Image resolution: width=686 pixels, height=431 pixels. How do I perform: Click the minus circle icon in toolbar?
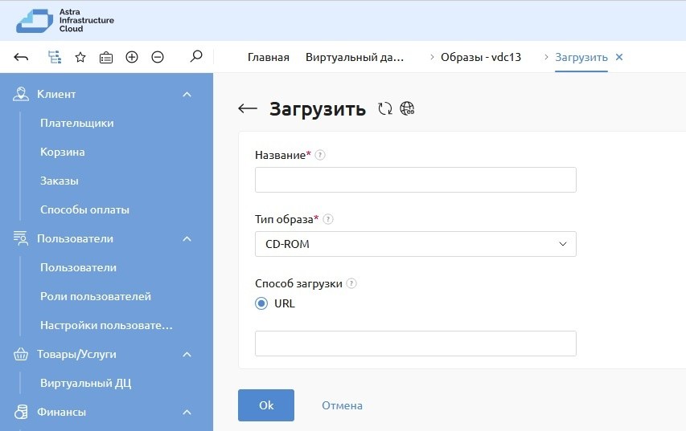pos(158,57)
